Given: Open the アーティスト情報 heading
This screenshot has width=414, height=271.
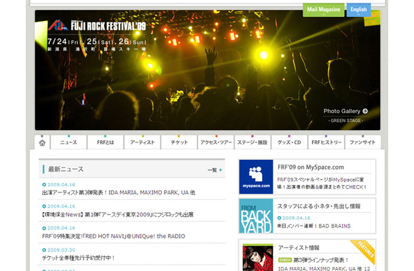Looking at the screenshot, I should click(x=299, y=247).
